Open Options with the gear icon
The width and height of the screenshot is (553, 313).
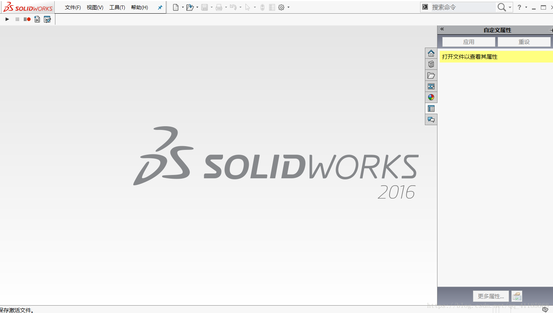pyautogui.click(x=281, y=7)
